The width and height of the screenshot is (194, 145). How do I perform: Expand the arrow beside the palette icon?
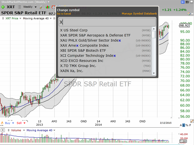pos(192,14)
